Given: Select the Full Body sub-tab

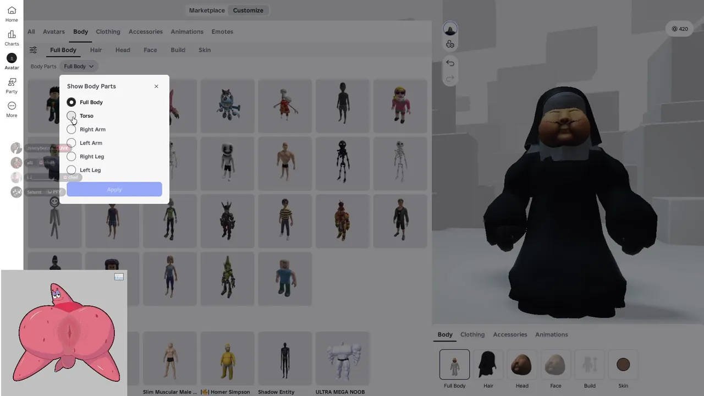Looking at the screenshot, I should click(63, 50).
